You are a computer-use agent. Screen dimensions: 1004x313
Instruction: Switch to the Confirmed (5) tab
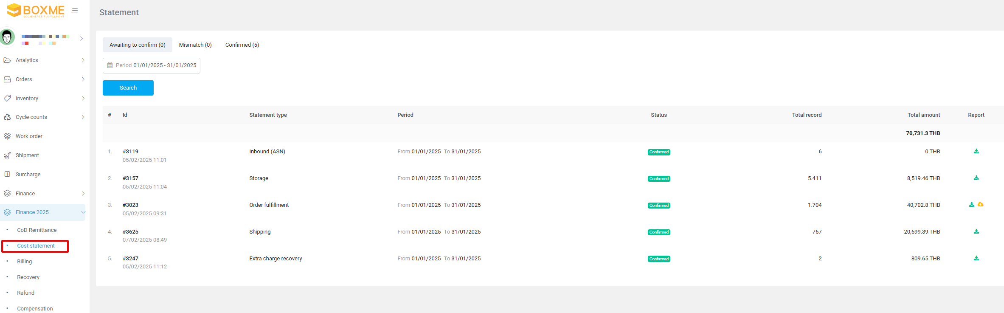tap(242, 45)
